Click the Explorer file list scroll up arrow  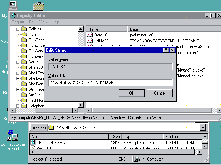(205, 136)
